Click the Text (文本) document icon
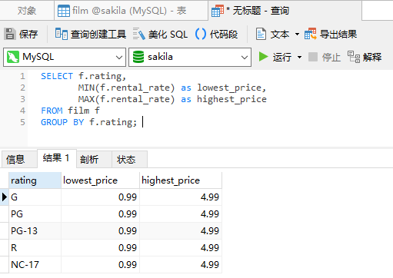The image size is (393, 278). coord(261,34)
